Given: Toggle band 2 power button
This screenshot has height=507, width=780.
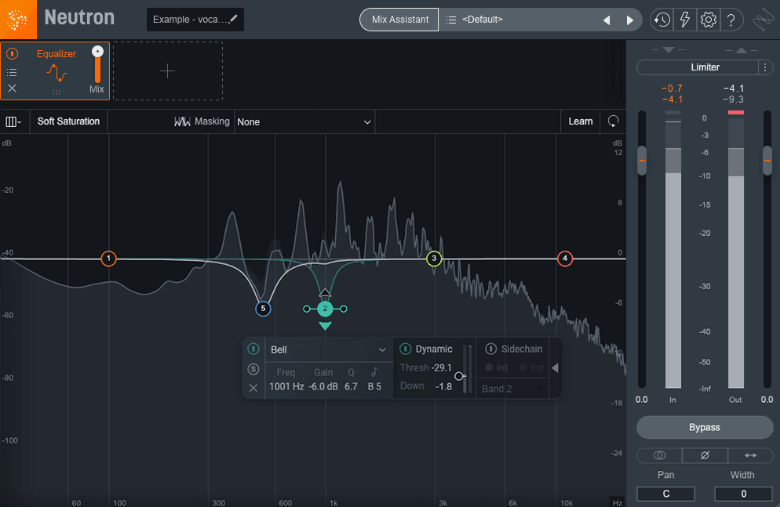Looking at the screenshot, I should (253, 349).
